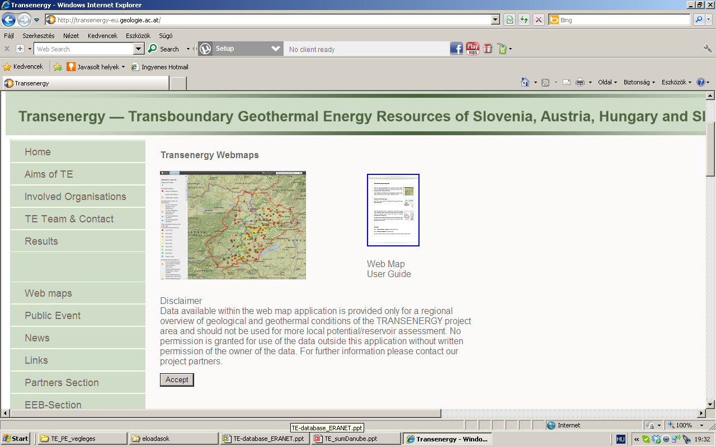Expand the Web Search field dropdown
This screenshot has height=447, width=716.
click(x=139, y=49)
